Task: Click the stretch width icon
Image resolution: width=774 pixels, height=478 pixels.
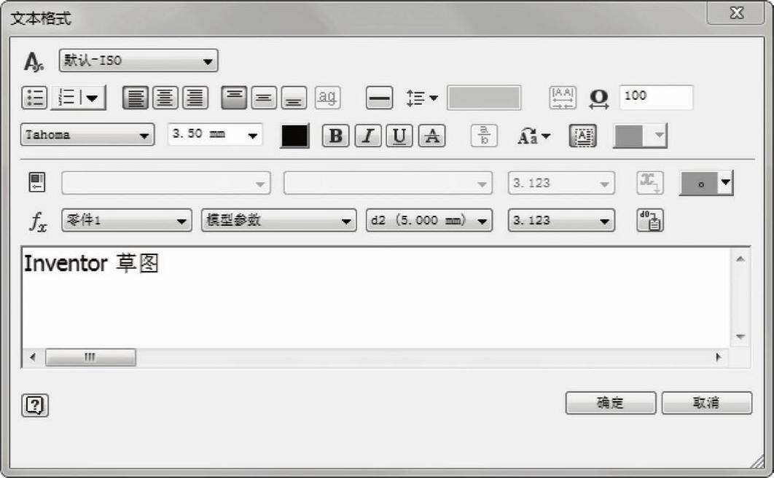Action: point(599,98)
